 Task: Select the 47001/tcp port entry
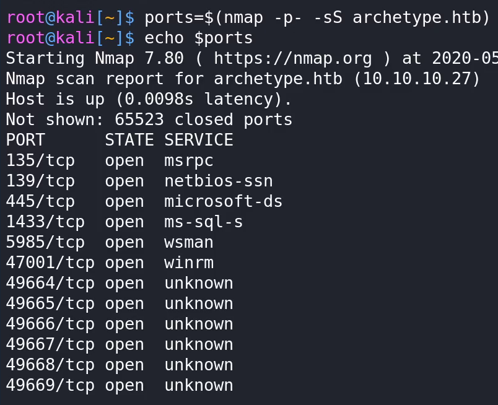[50, 263]
